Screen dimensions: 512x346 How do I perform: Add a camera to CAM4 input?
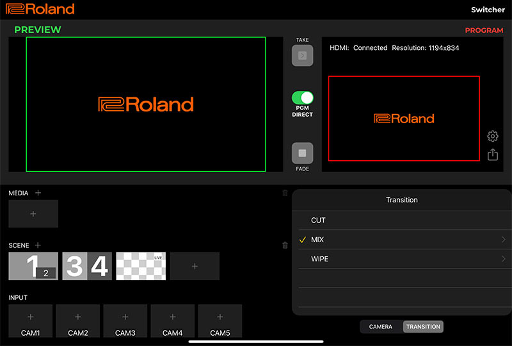tap(173, 321)
